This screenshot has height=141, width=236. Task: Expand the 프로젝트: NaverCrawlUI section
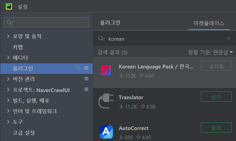pos(8,90)
